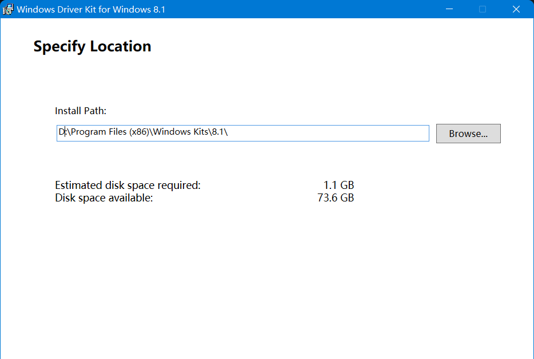Click the '1.1 GB' value
534x359 pixels.
338,185
